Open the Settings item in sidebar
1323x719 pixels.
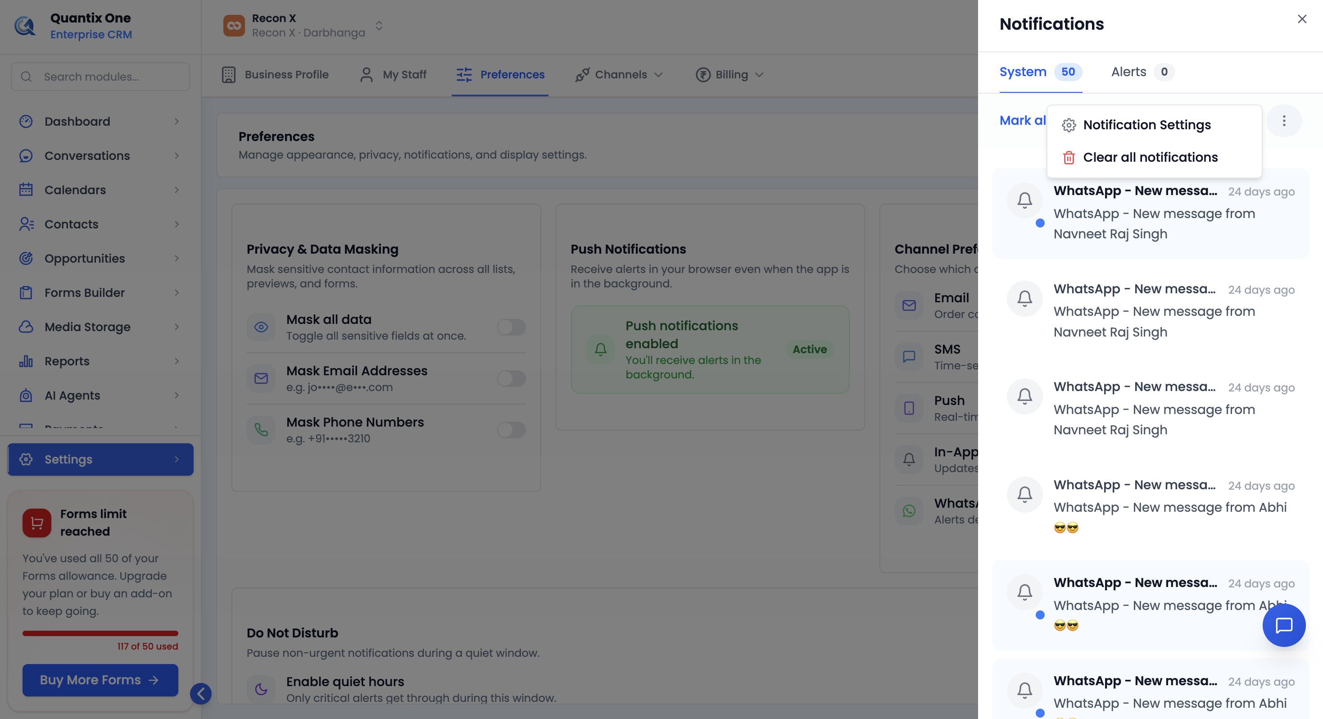click(101, 460)
